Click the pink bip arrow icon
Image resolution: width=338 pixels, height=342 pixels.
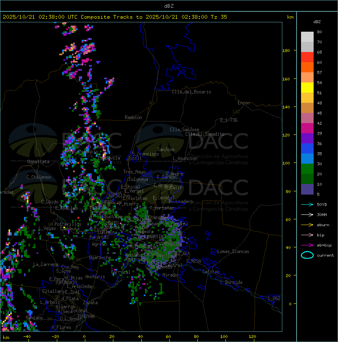click(307, 235)
